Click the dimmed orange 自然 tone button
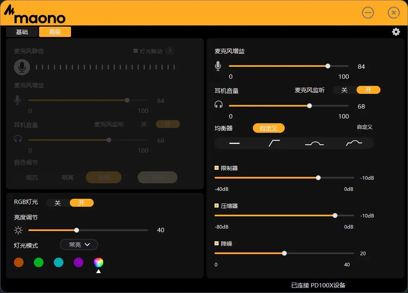408x293 pixels. click(104, 177)
